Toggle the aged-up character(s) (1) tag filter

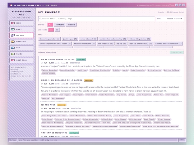tap(140, 44)
